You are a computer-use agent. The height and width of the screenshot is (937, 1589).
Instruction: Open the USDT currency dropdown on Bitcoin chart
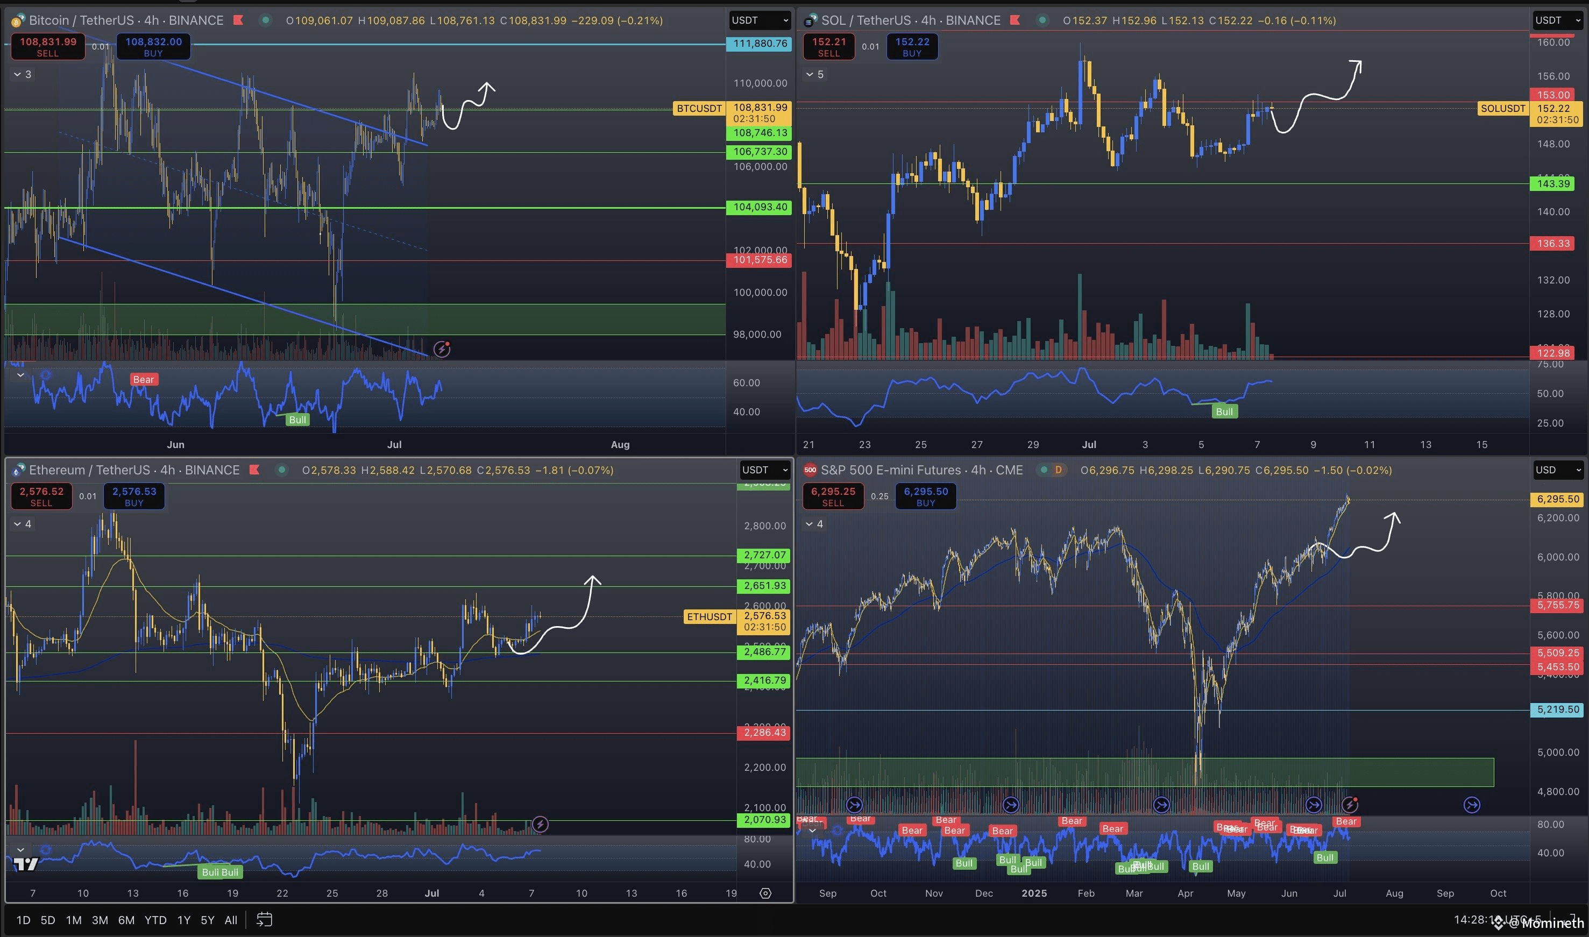point(760,20)
